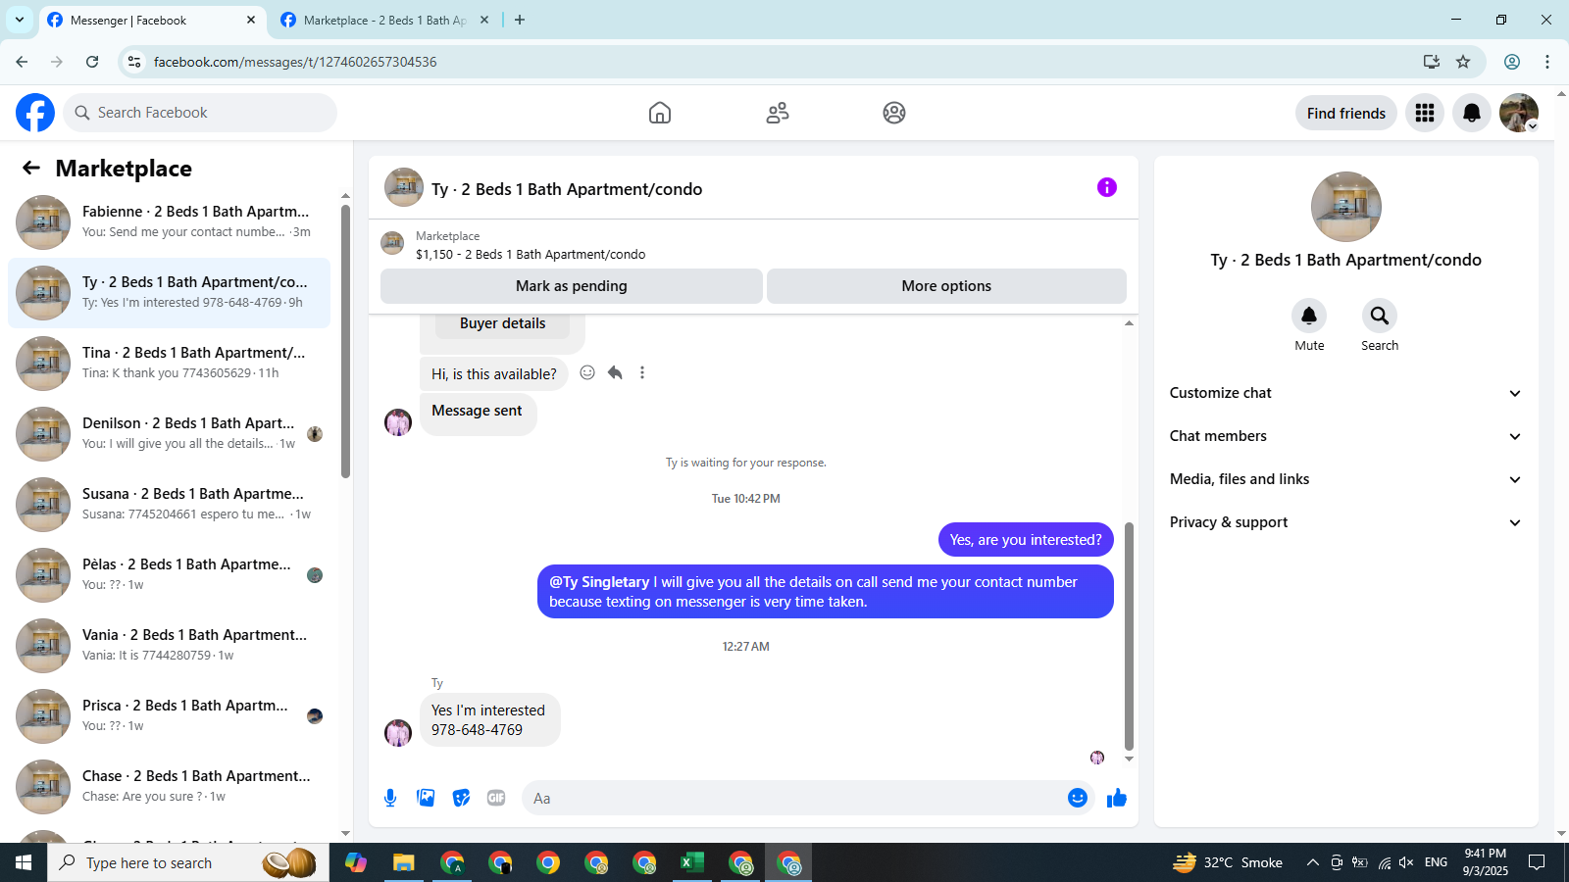The width and height of the screenshot is (1569, 882).
Task: Open Windows Start menu
Action: click(x=24, y=862)
